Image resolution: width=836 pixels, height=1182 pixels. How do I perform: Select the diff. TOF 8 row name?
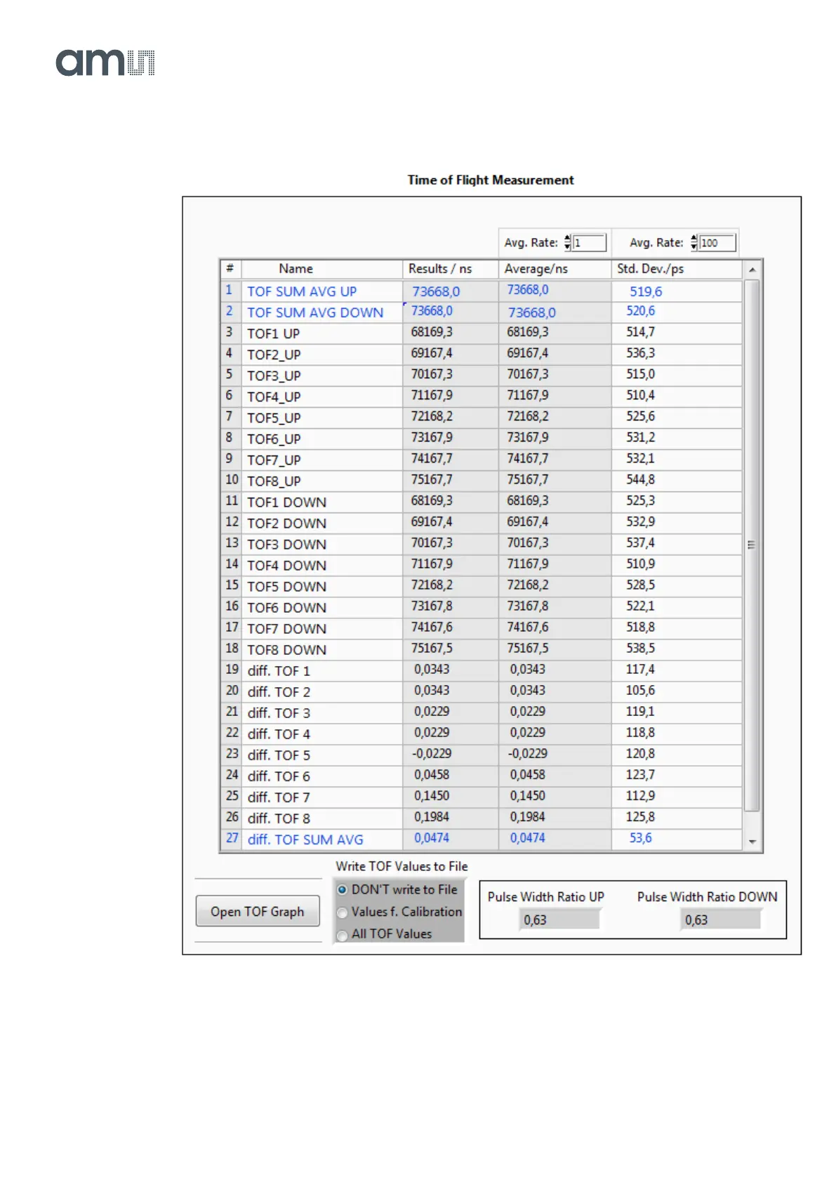click(x=279, y=818)
